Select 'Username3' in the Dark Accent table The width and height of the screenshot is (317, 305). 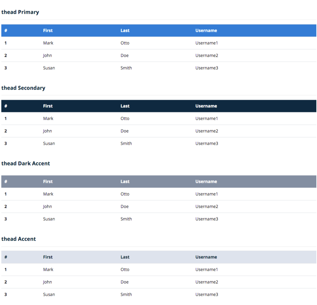click(x=207, y=219)
